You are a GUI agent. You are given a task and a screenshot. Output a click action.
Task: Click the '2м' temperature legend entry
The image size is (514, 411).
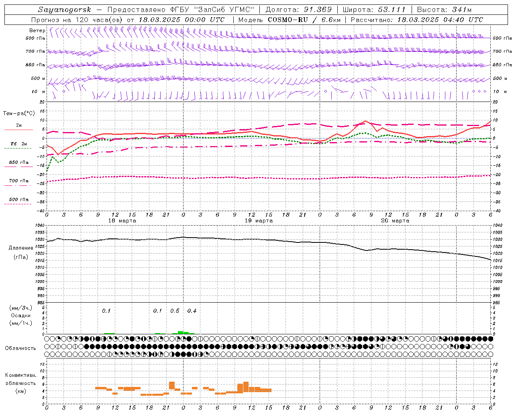click(x=19, y=125)
